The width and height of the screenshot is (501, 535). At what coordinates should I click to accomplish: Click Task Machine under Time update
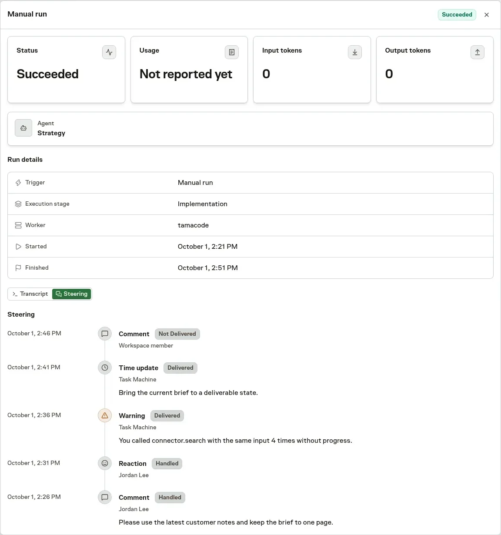pyautogui.click(x=137, y=379)
